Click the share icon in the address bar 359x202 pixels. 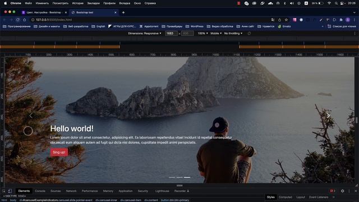point(279,20)
